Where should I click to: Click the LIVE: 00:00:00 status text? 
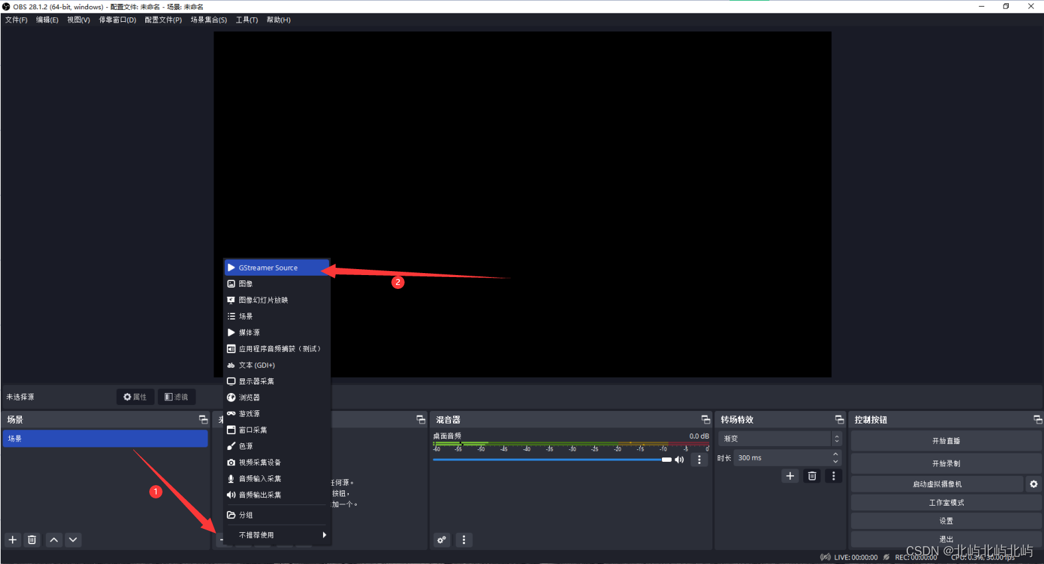[856, 557]
